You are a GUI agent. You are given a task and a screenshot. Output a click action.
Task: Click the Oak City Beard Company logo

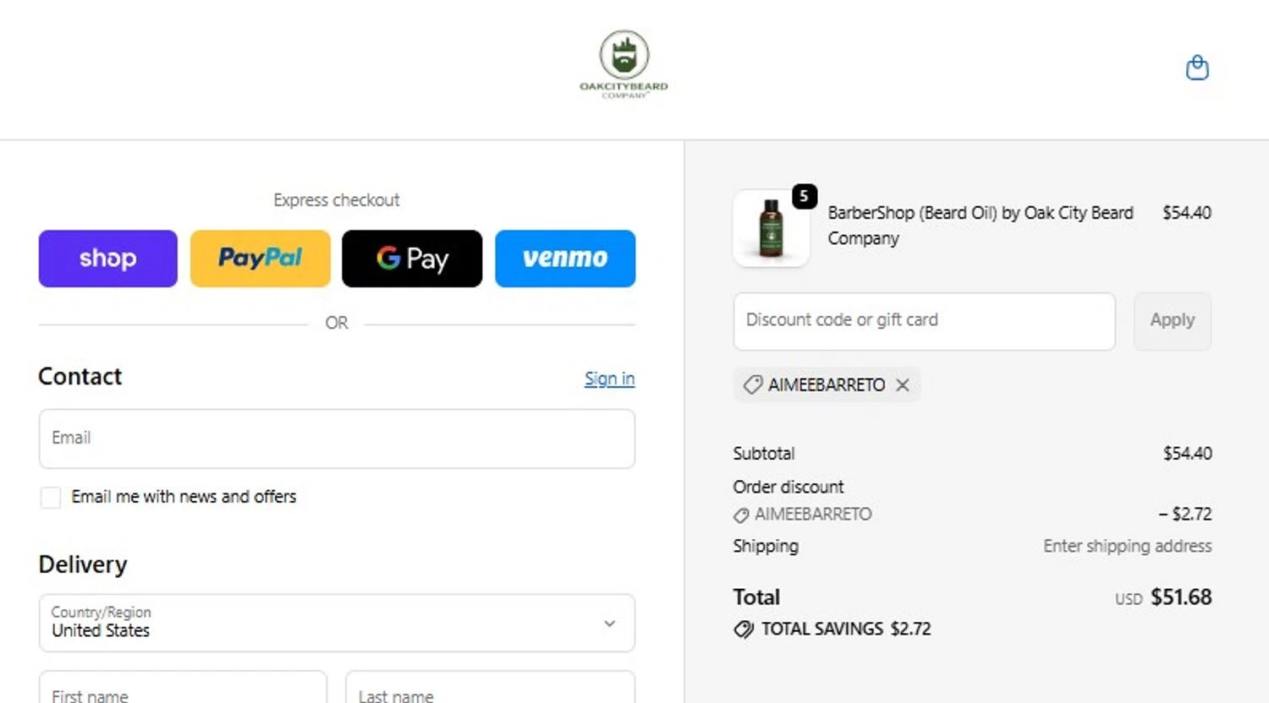pyautogui.click(x=624, y=64)
